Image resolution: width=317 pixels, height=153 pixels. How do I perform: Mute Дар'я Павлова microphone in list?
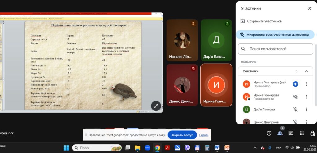[x=295, y=110]
